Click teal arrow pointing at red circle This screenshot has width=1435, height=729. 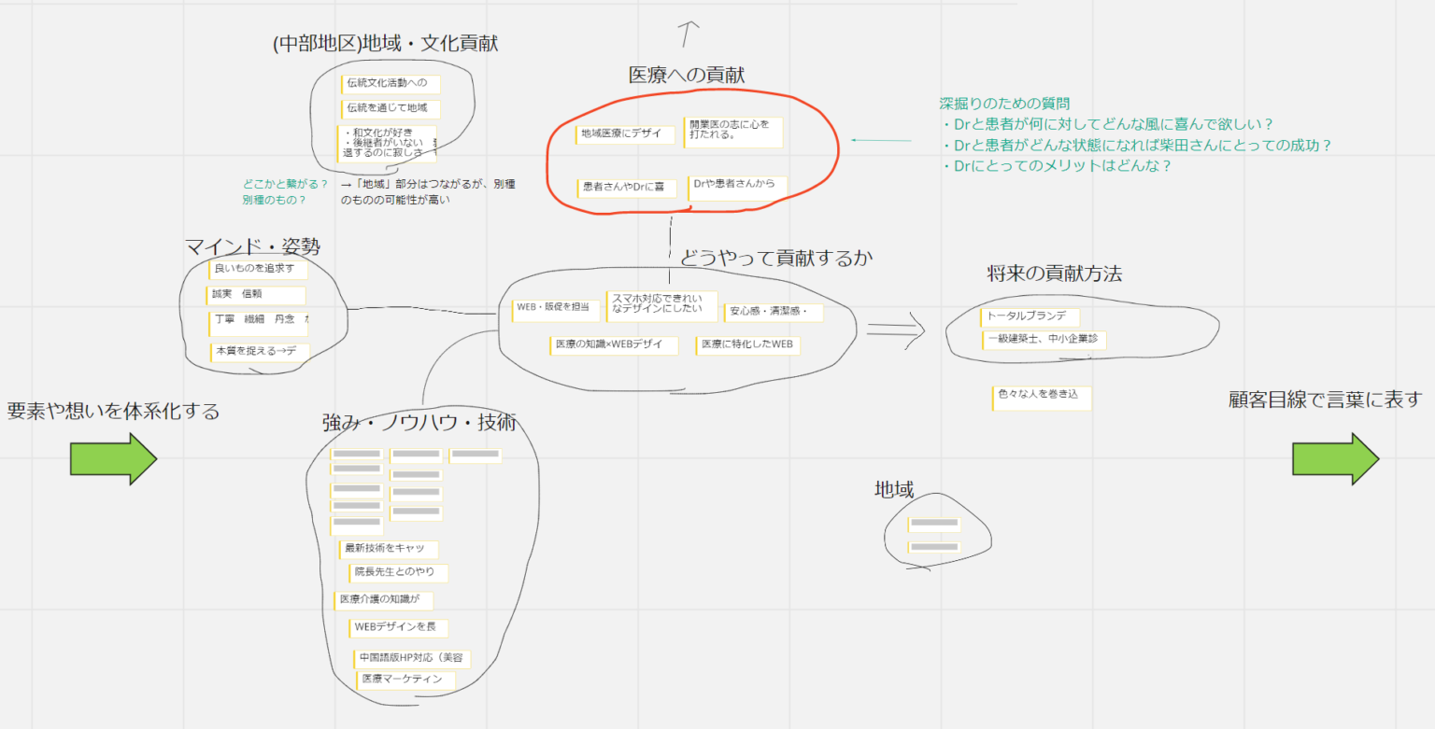point(880,141)
